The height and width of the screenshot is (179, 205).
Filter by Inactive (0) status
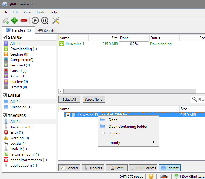19,82
